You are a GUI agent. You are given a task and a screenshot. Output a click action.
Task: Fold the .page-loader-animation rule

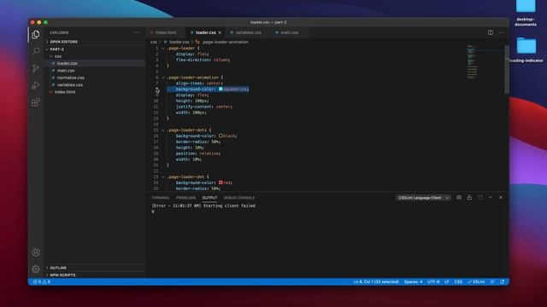[163, 78]
